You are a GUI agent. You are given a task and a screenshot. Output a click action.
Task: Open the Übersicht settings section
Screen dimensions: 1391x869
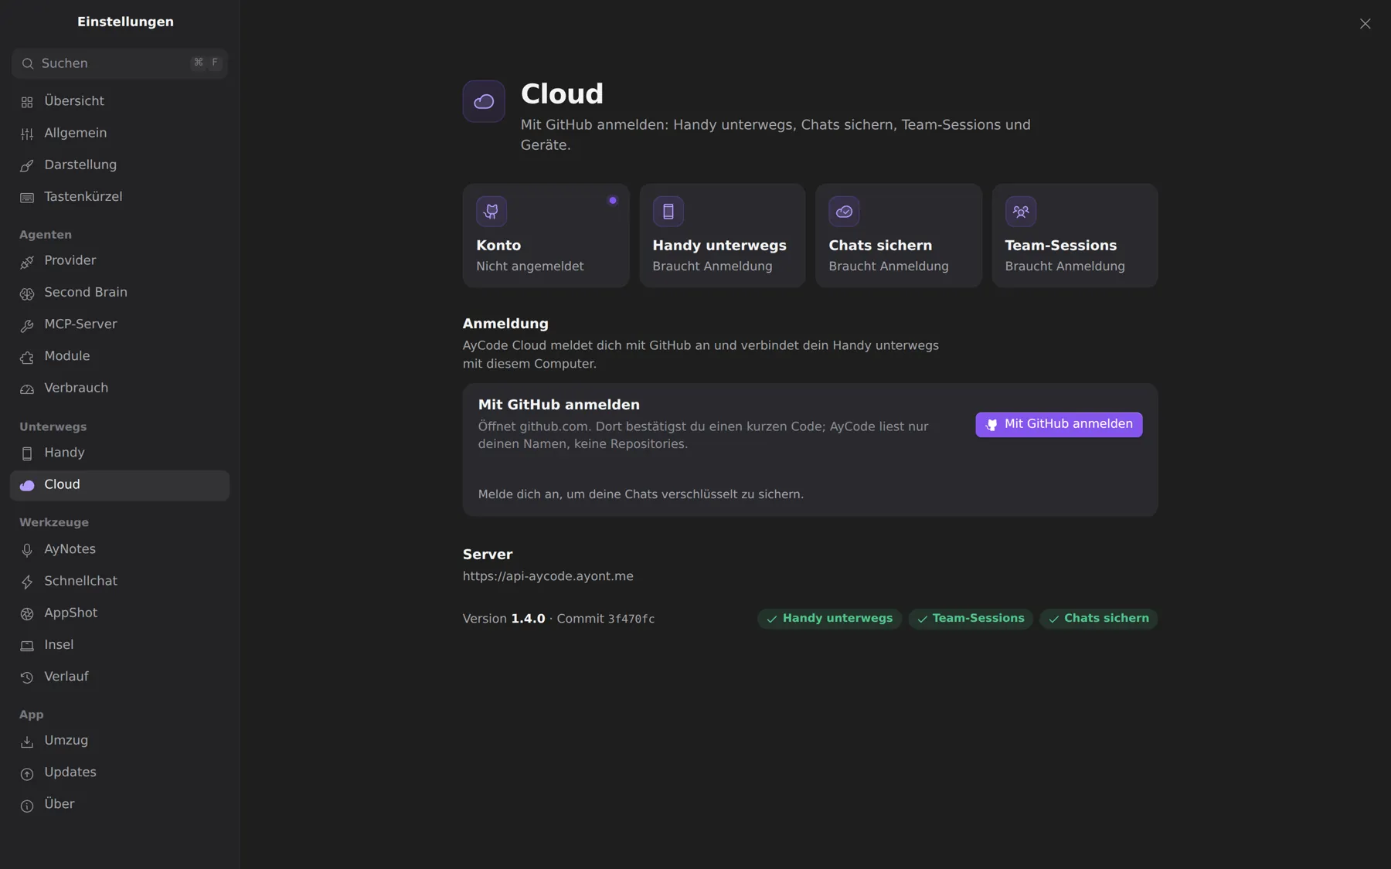[119, 101]
